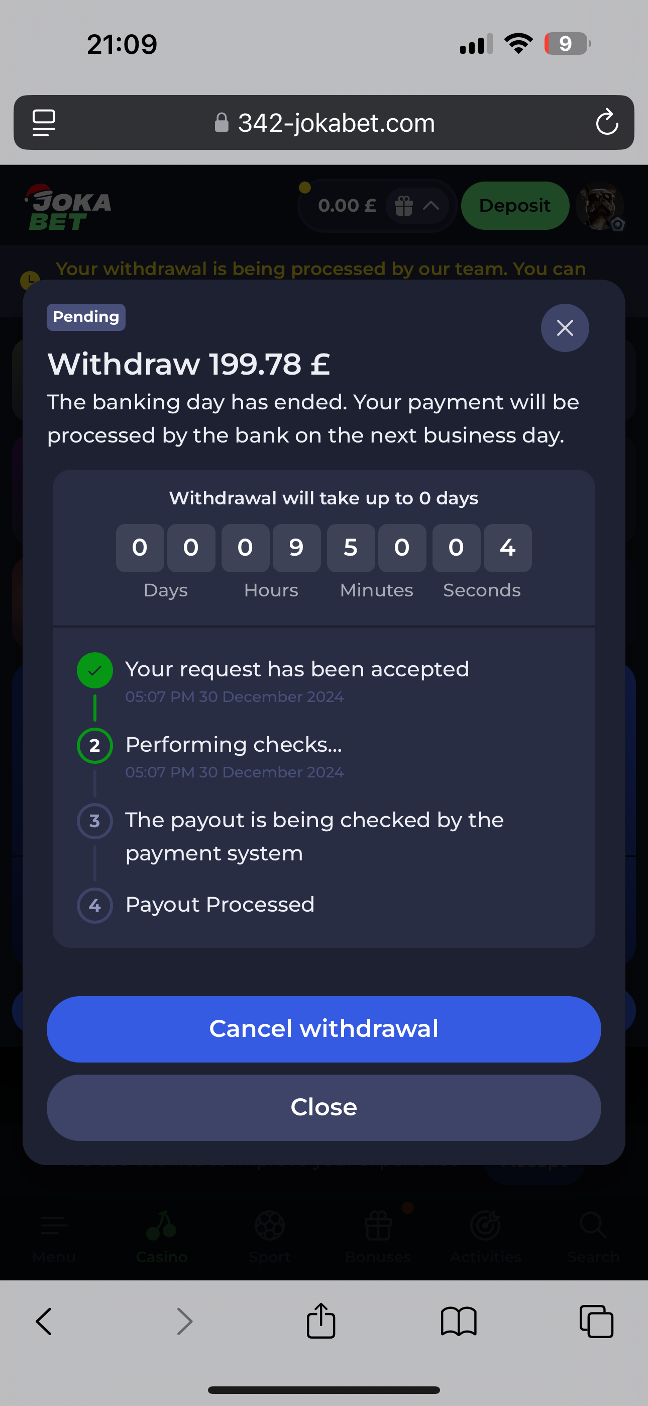The image size is (648, 1406).
Task: Tap step 4 Payout Processed indicator
Action: coord(95,906)
